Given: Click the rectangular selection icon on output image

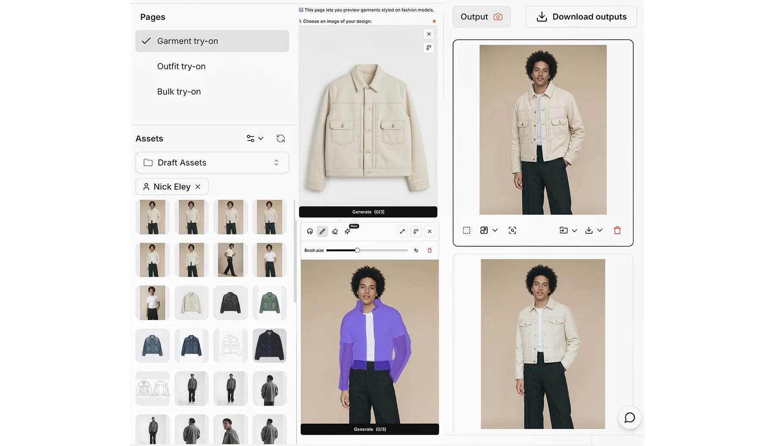Looking at the screenshot, I should tap(467, 230).
